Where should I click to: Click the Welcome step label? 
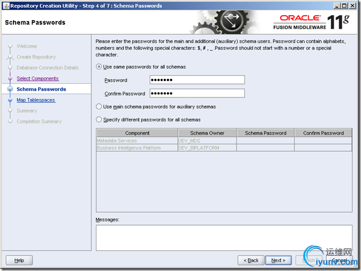pyautogui.click(x=27, y=46)
